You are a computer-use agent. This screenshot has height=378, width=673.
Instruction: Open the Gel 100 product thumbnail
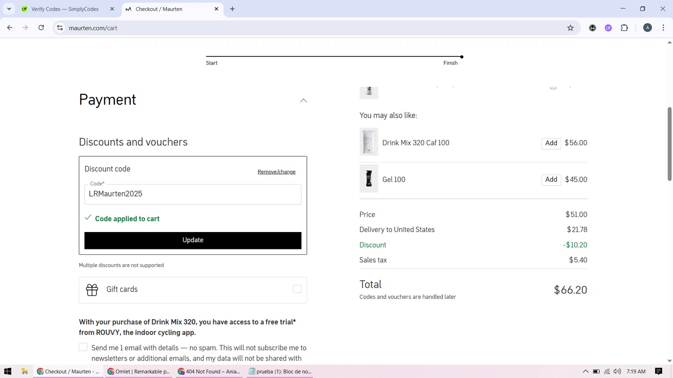coord(369,178)
